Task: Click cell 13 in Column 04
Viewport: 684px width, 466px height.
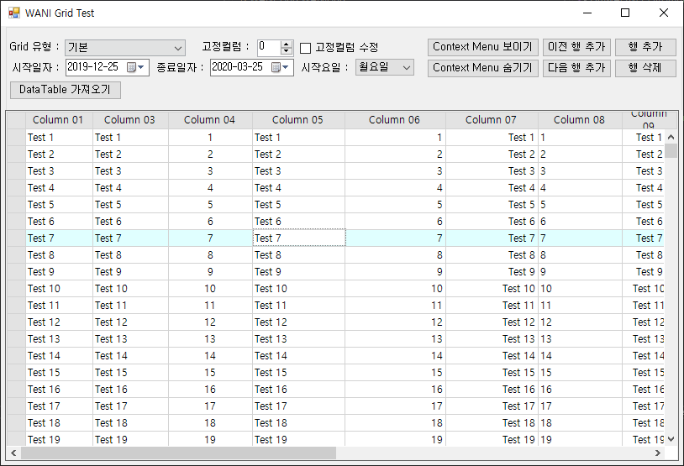Action: pos(210,338)
